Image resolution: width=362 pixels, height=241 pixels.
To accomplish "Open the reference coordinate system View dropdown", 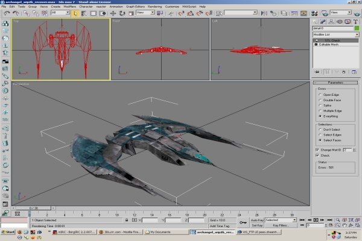I will click(x=145, y=13).
